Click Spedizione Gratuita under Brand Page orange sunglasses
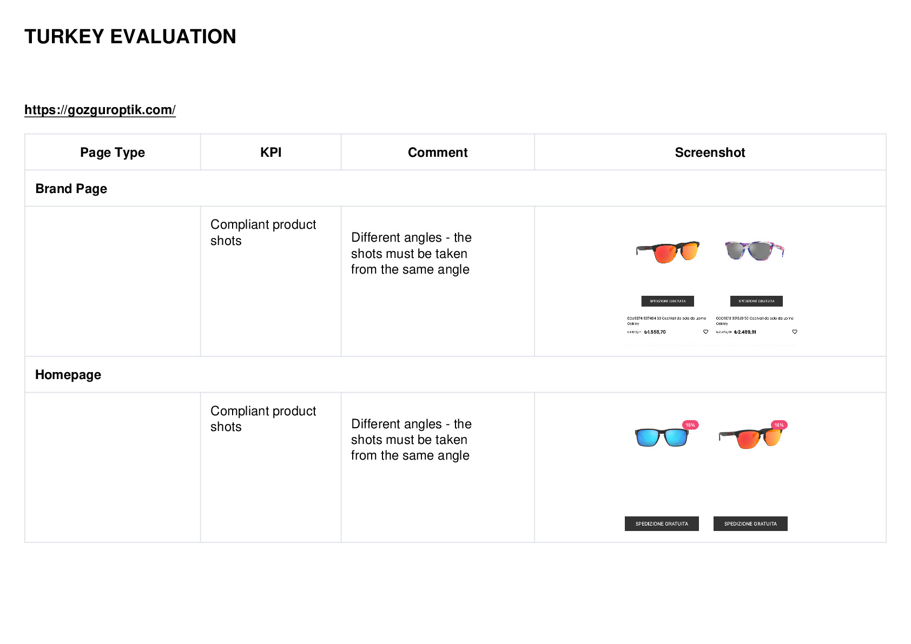This screenshot has width=911, height=644. [668, 301]
